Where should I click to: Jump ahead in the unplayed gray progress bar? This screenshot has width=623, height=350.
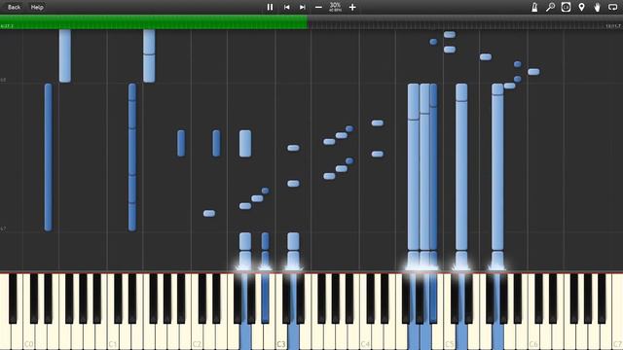point(465,21)
